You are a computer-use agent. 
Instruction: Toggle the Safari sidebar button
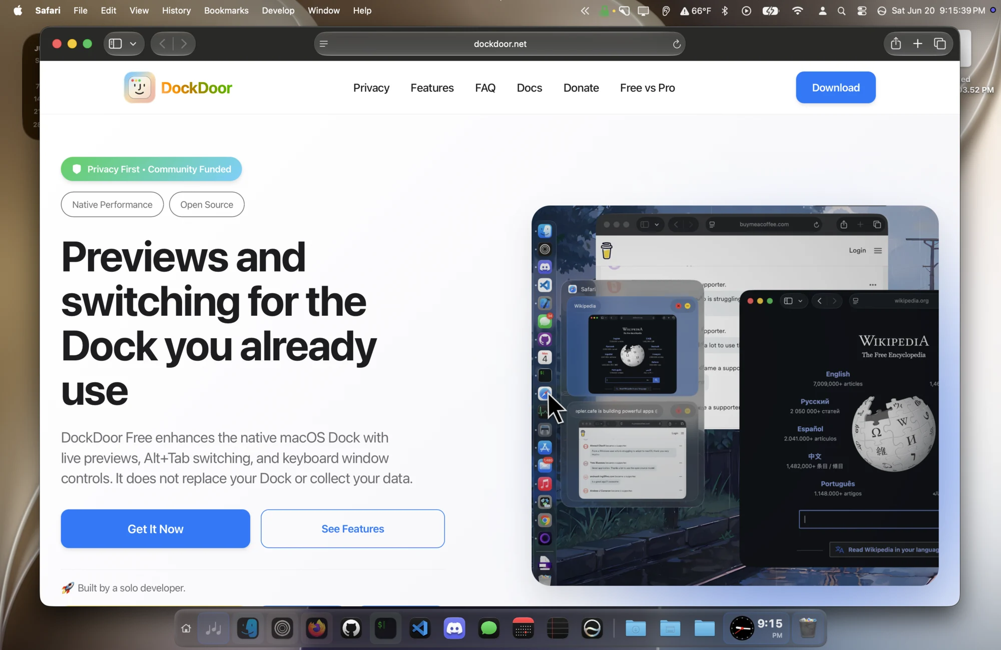coord(116,44)
